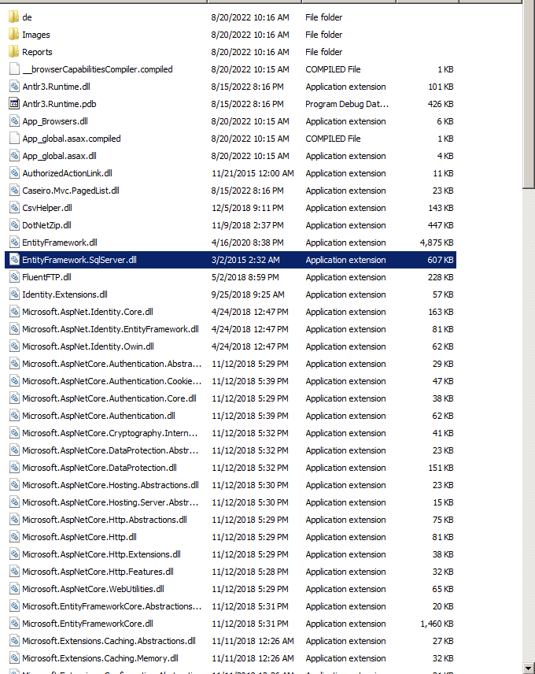Select the file name Microsoft.AspNetCore.Hosting.Abstractions.dll
535x674 pixels.
(x=110, y=485)
